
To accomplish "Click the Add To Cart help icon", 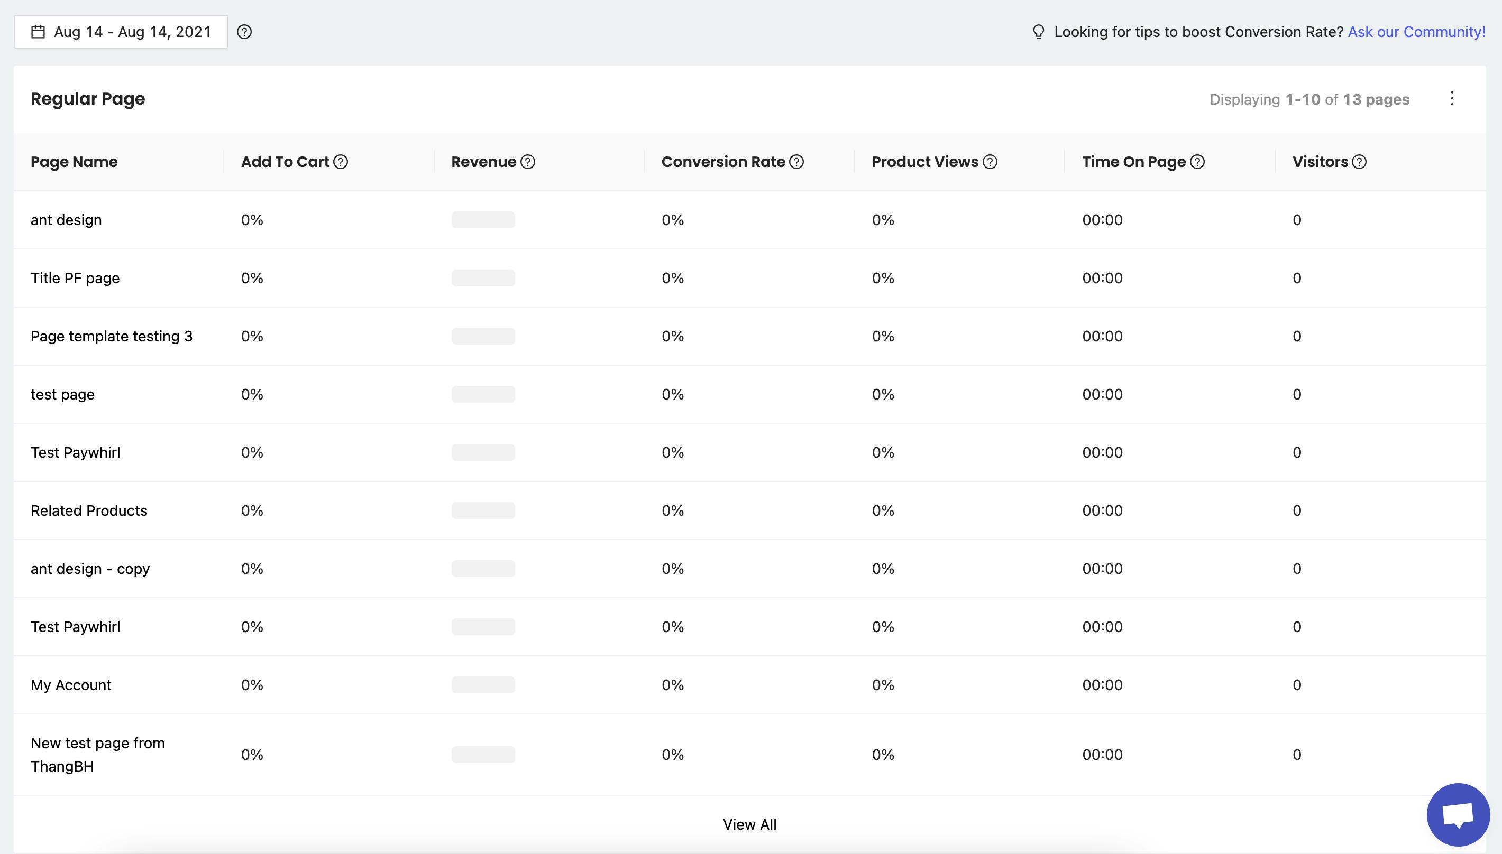I will tap(341, 162).
